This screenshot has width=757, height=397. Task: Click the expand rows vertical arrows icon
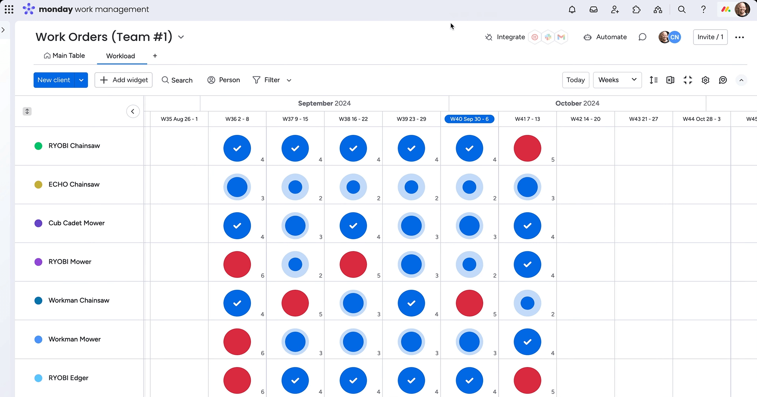[27, 112]
